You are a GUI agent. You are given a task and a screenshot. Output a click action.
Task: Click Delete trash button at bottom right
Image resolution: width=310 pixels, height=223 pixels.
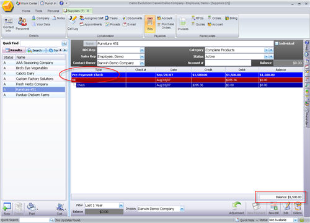point(298,208)
